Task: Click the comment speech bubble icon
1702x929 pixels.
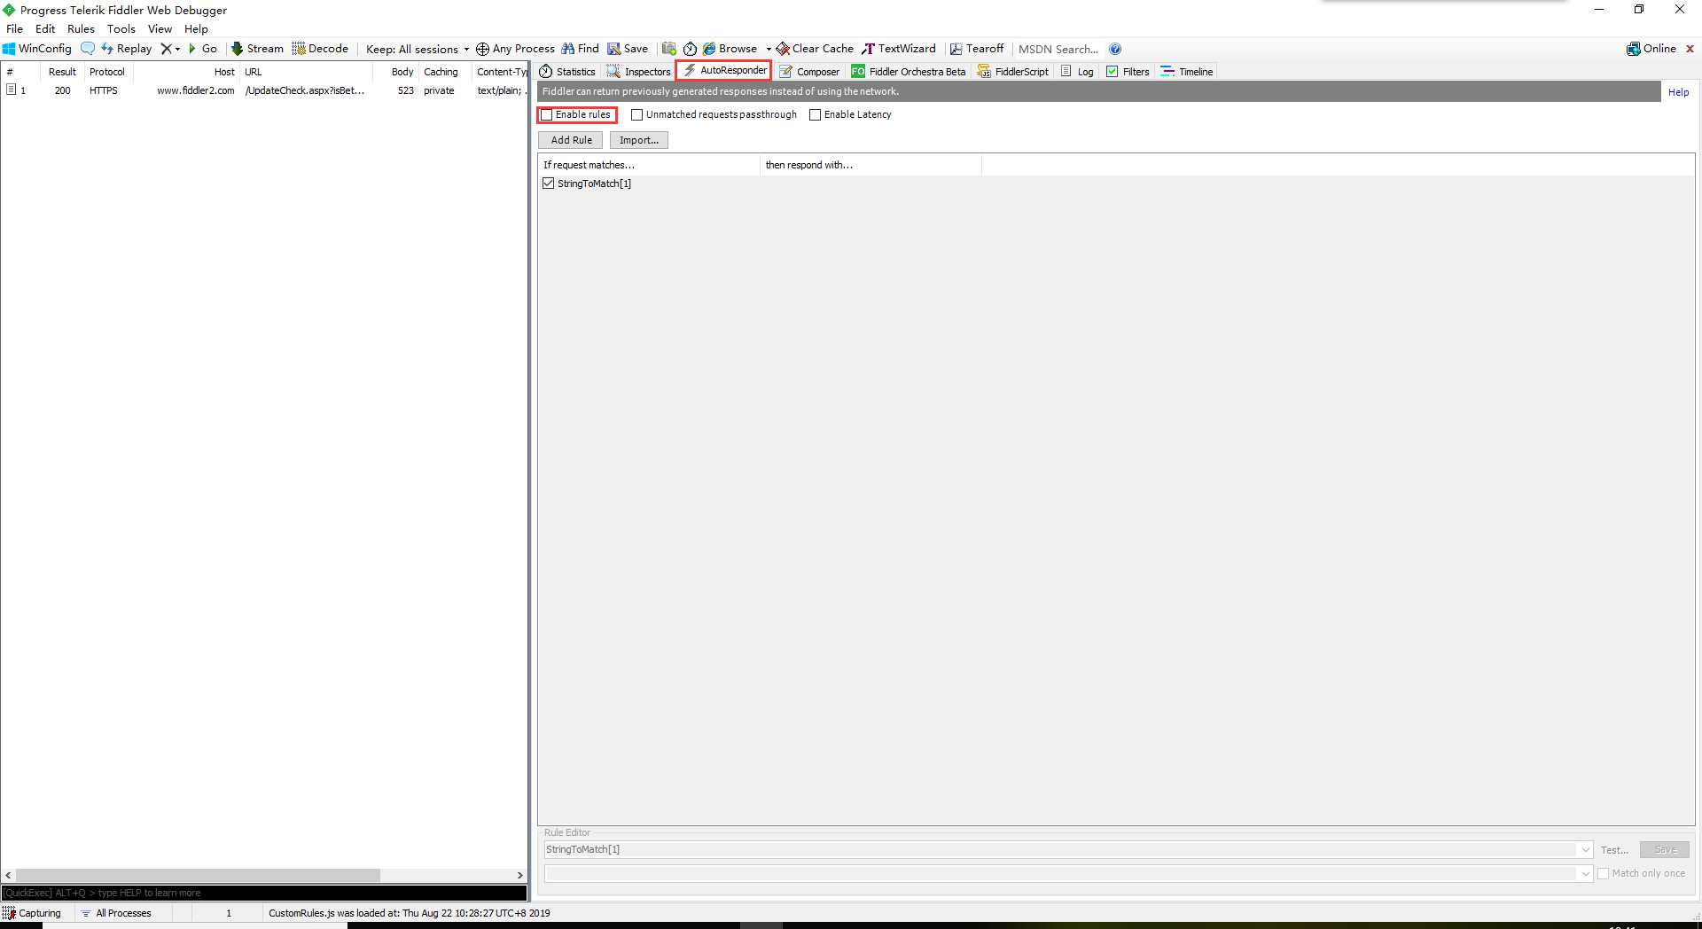Action: (x=88, y=49)
